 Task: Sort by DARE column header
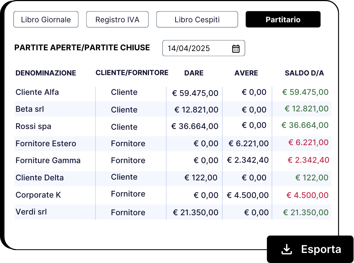[x=194, y=73]
